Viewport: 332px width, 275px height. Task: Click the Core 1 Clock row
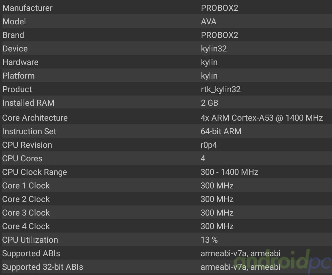(x=167, y=185)
